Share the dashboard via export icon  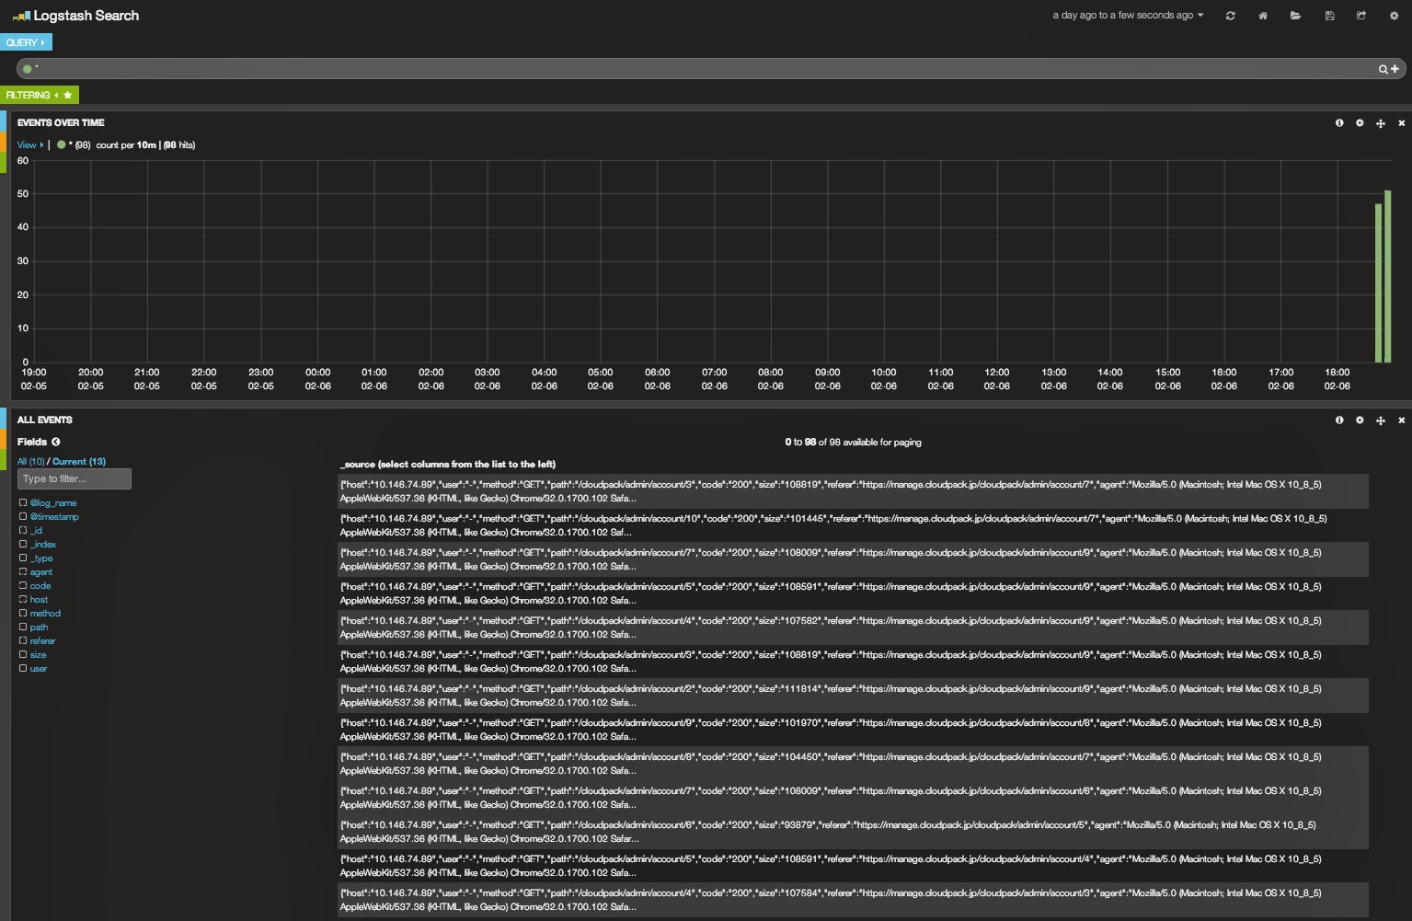coord(1362,16)
